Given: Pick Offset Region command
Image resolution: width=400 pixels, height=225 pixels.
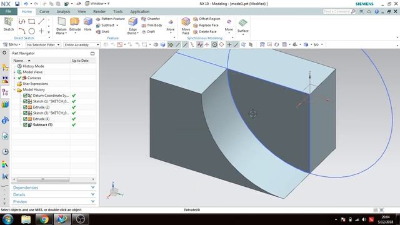Looking at the screenshot, I should (x=207, y=19).
